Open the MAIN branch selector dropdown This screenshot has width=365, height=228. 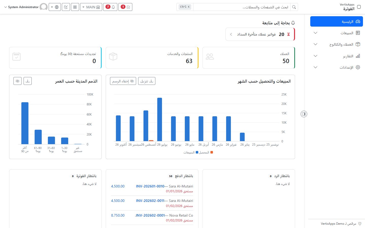pyautogui.click(x=91, y=7)
